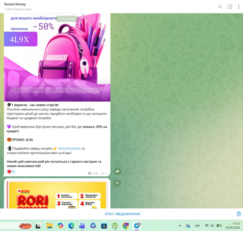Click the taskbar search pizza highlight icon
The width and height of the screenshot is (243, 231).
pyautogui.click(x=25, y=226)
